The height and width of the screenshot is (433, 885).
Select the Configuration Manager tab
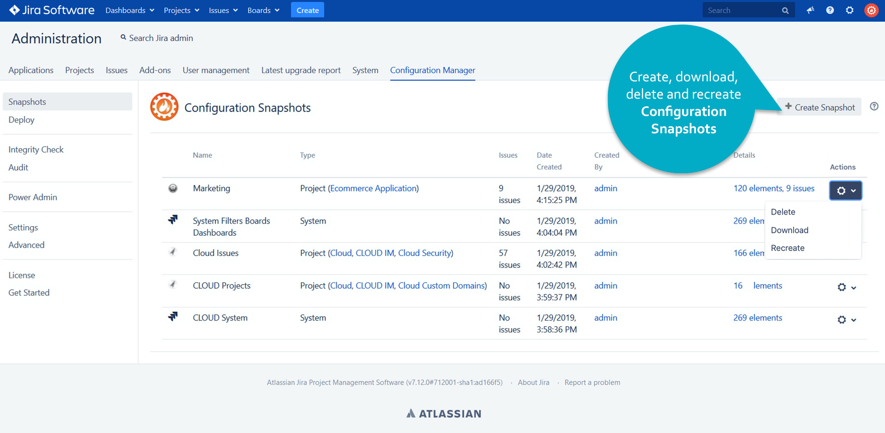[432, 70]
